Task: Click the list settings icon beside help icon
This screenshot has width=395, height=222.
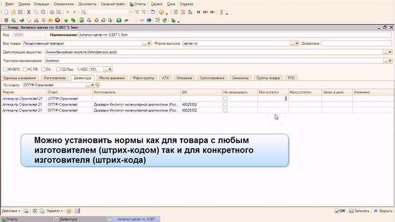Action: click(x=77, y=211)
